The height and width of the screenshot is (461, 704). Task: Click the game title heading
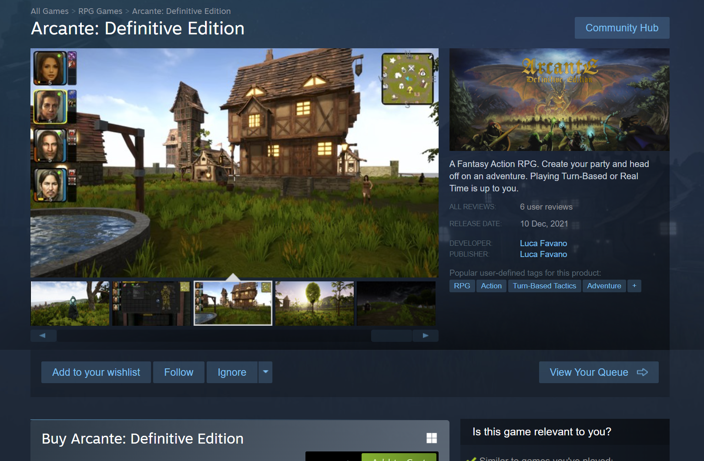pyautogui.click(x=137, y=29)
